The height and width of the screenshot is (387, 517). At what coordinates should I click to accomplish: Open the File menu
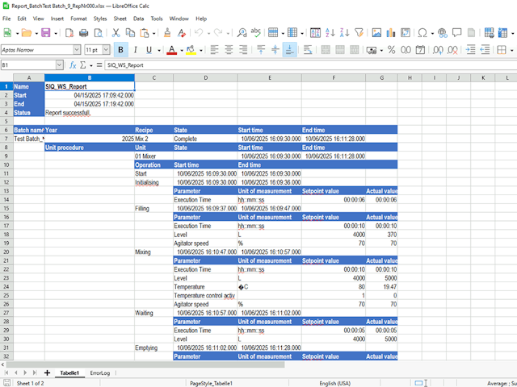pyautogui.click(x=6, y=19)
